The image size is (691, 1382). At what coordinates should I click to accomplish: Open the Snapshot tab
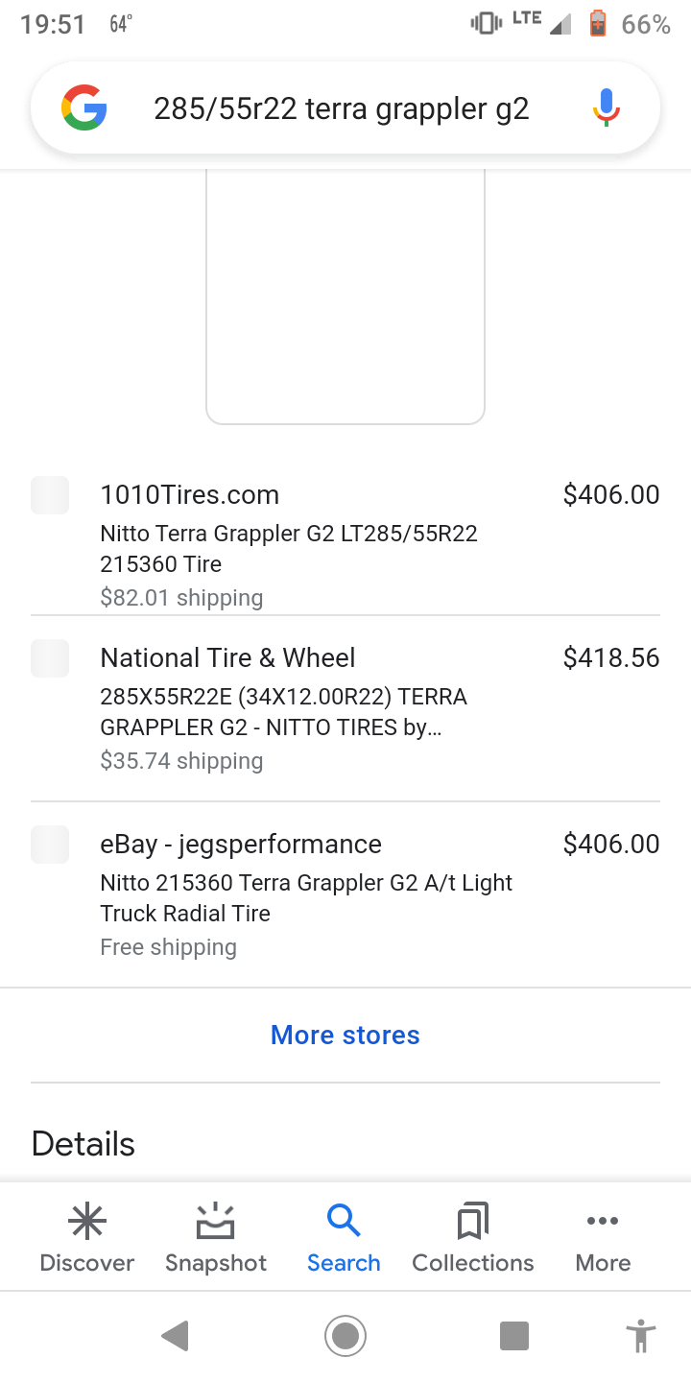point(216,1238)
